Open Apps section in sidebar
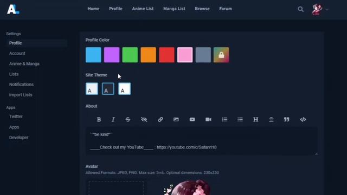This screenshot has height=195, width=347. (14, 127)
